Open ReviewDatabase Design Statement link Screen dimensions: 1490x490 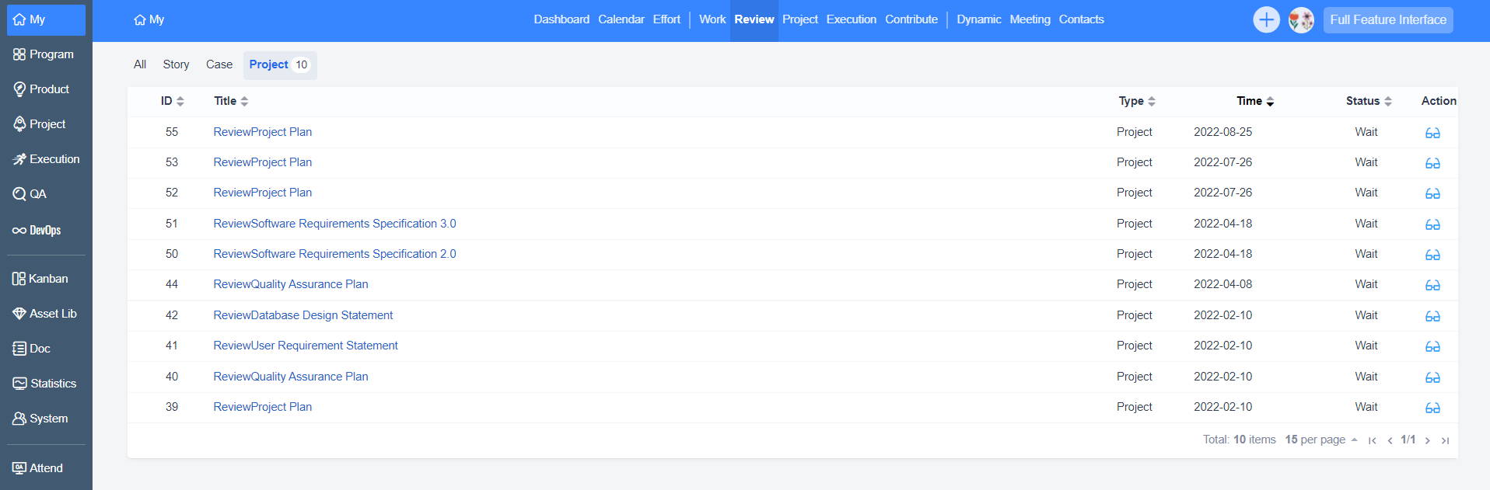pos(303,315)
